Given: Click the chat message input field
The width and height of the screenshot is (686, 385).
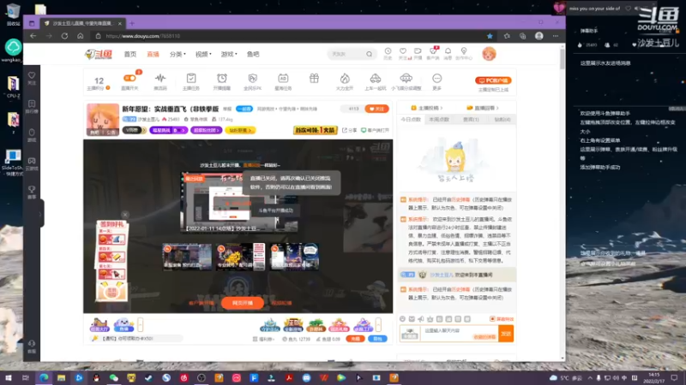Looking at the screenshot, I should 460,334.
